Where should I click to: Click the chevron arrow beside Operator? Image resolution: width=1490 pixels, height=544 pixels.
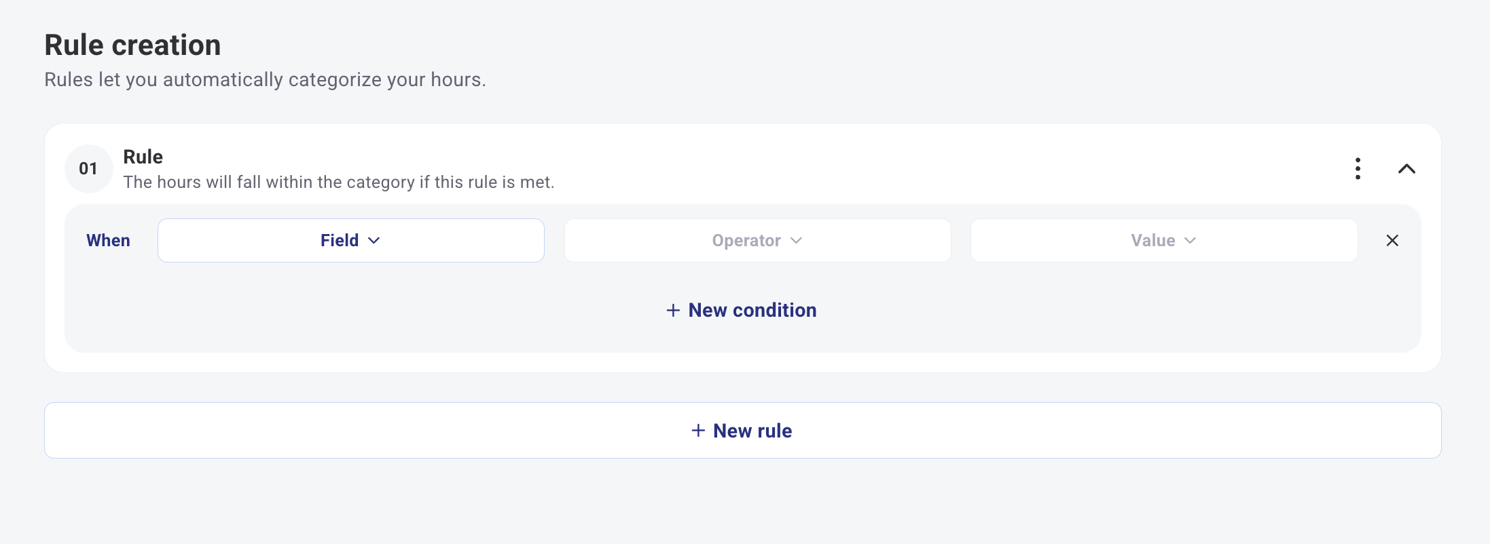click(x=797, y=240)
